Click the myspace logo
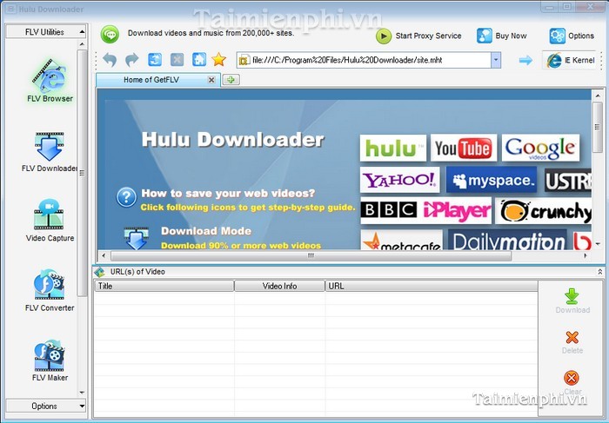Viewport: 609px width, 423px height. [492, 180]
